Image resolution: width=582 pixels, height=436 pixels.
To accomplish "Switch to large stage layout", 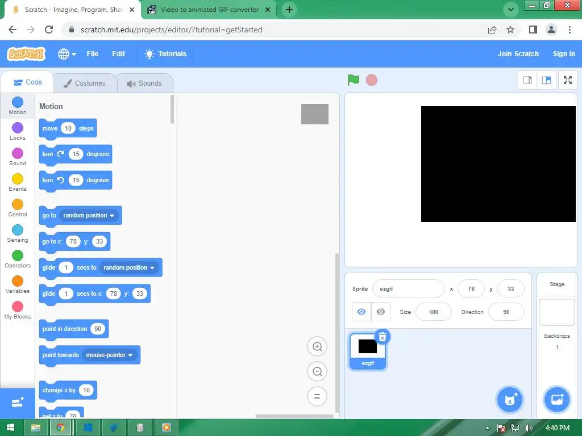I will pyautogui.click(x=546, y=80).
